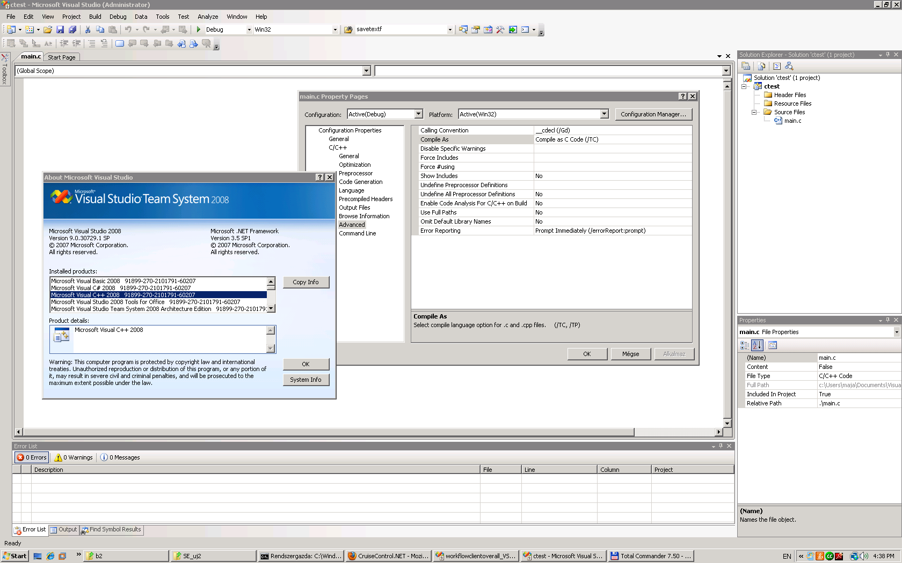Open the Platform Active(Win32) dropdown
902x563 pixels.
(604, 114)
